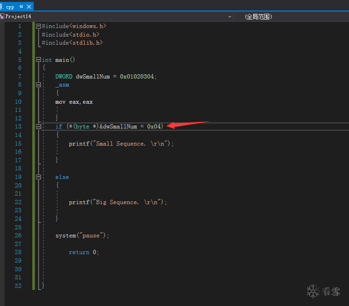Collapse the main() function block
The height and width of the screenshot is (306, 349).
38,60
